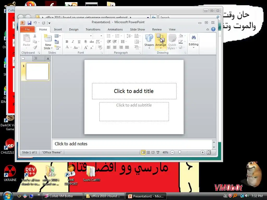Close the slides thumbnail pane
Screen dimensions: 267x200
point(48,59)
